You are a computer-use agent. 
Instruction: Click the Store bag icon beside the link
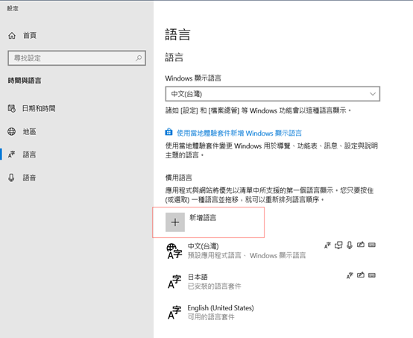168,132
